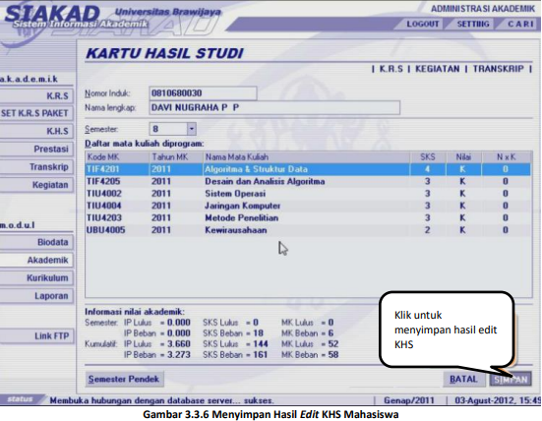
Task: Select the Sistem Operasi course row
Action: [x=308, y=194]
